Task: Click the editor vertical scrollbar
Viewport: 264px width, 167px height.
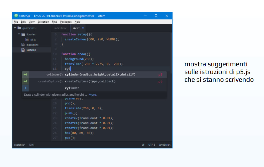Action: [x=171, y=53]
